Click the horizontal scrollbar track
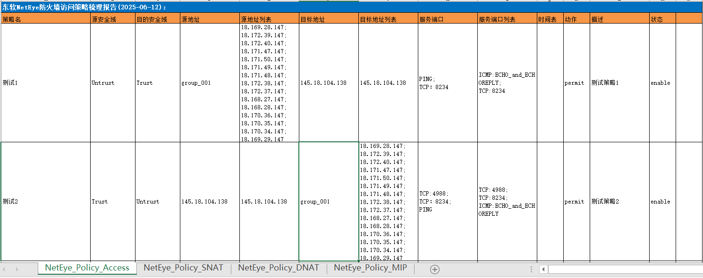Screen dimensions: 703x278 [x=625, y=270]
